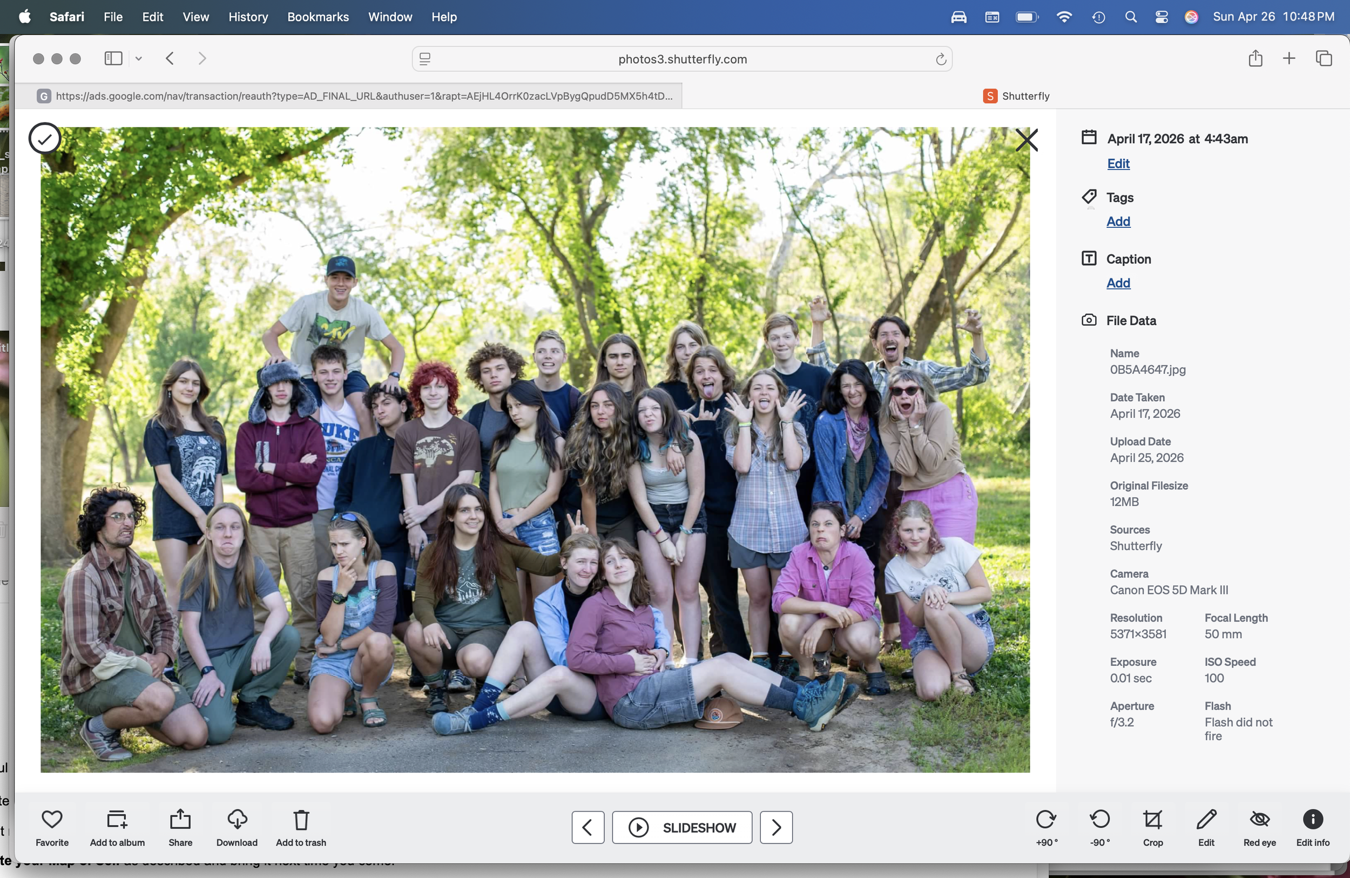Image resolution: width=1350 pixels, height=878 pixels.
Task: Start the SLIDESHOW playback
Action: [x=681, y=828]
